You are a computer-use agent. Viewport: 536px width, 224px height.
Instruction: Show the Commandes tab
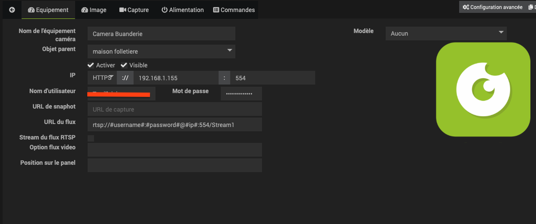click(x=234, y=10)
